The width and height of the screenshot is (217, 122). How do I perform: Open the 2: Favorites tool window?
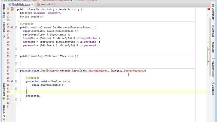pos(4,112)
